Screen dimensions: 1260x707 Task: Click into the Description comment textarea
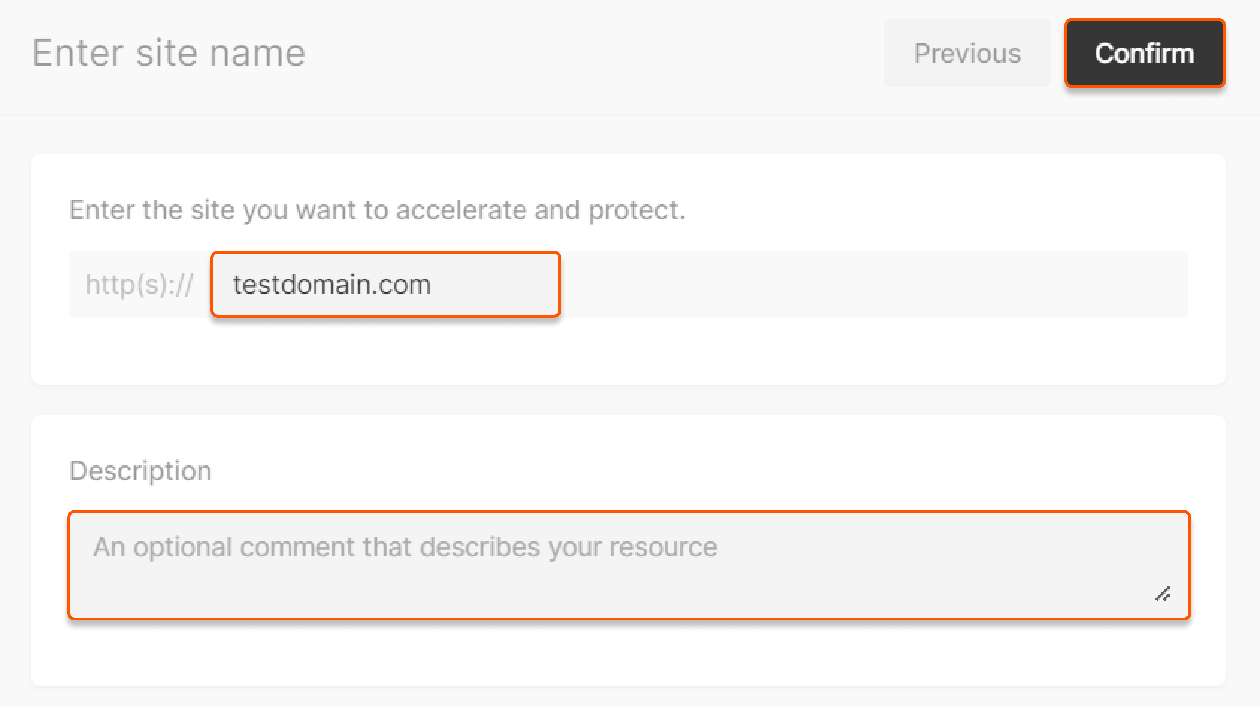point(629,565)
